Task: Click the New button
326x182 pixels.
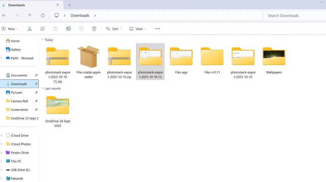Action: point(10,29)
